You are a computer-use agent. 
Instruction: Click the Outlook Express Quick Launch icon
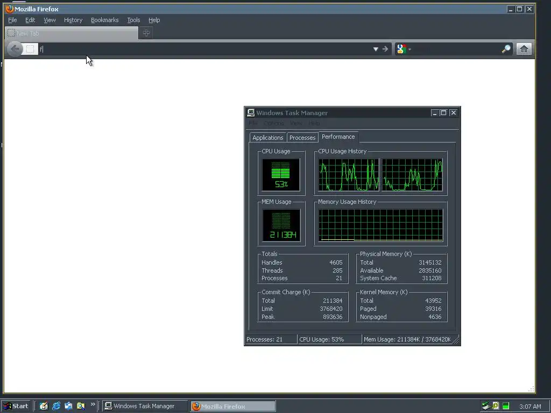point(68,406)
